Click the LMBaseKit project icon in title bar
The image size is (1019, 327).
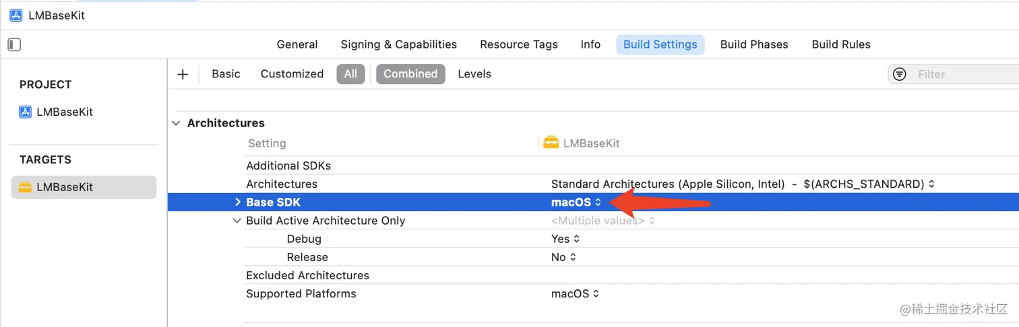pos(16,15)
